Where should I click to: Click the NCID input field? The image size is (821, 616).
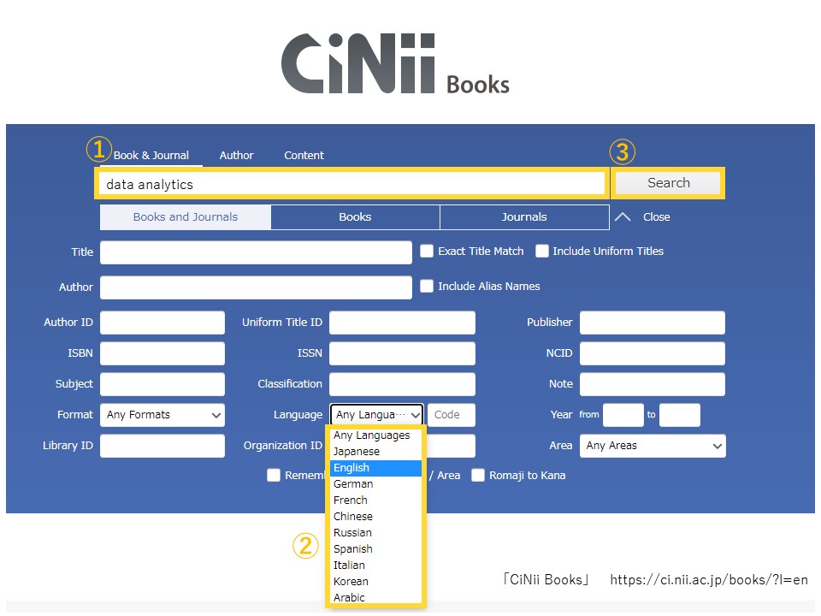click(653, 353)
